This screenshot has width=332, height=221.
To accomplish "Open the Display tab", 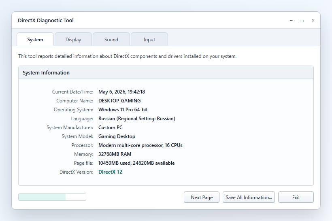I will coord(73,39).
